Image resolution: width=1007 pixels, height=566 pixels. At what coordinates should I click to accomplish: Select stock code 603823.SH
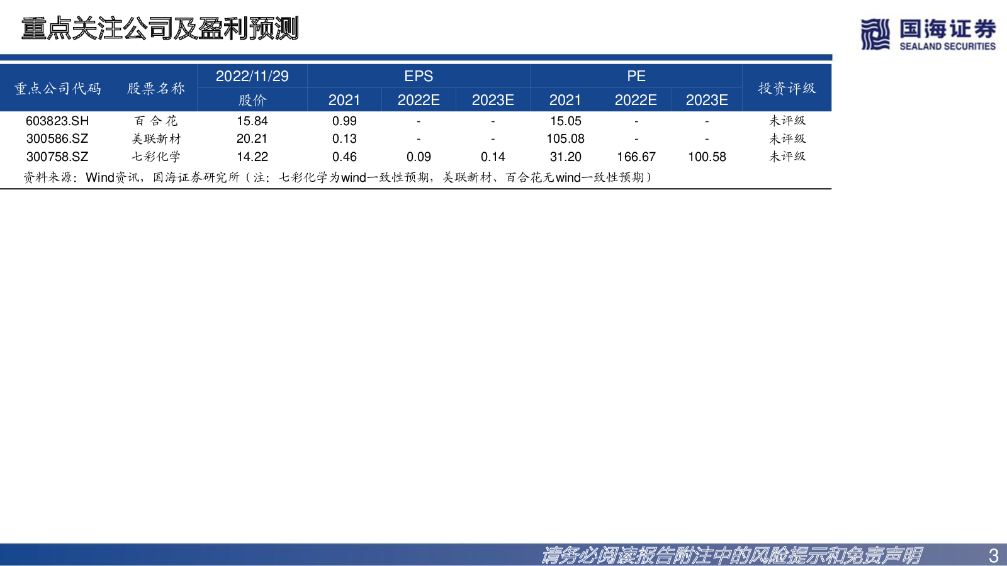pyautogui.click(x=57, y=121)
